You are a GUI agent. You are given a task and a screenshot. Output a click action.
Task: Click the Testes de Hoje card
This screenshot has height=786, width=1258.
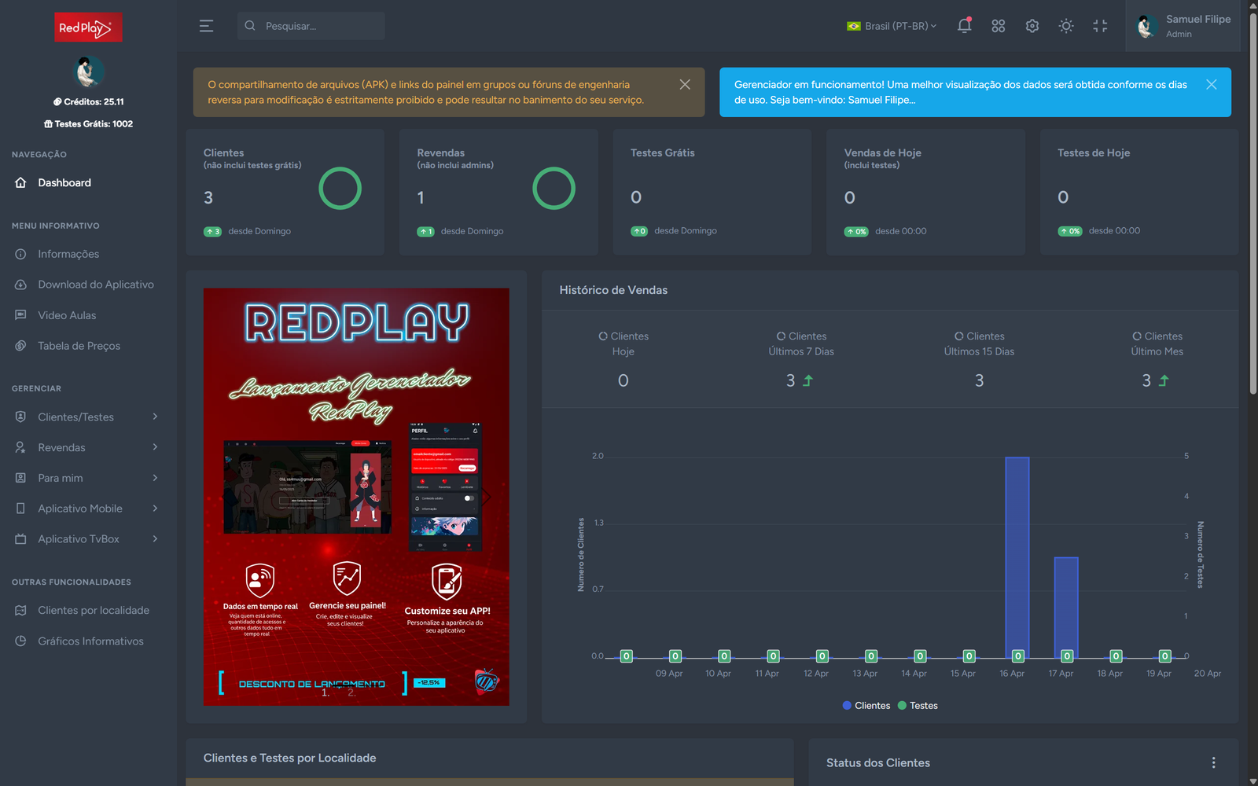coord(1138,192)
